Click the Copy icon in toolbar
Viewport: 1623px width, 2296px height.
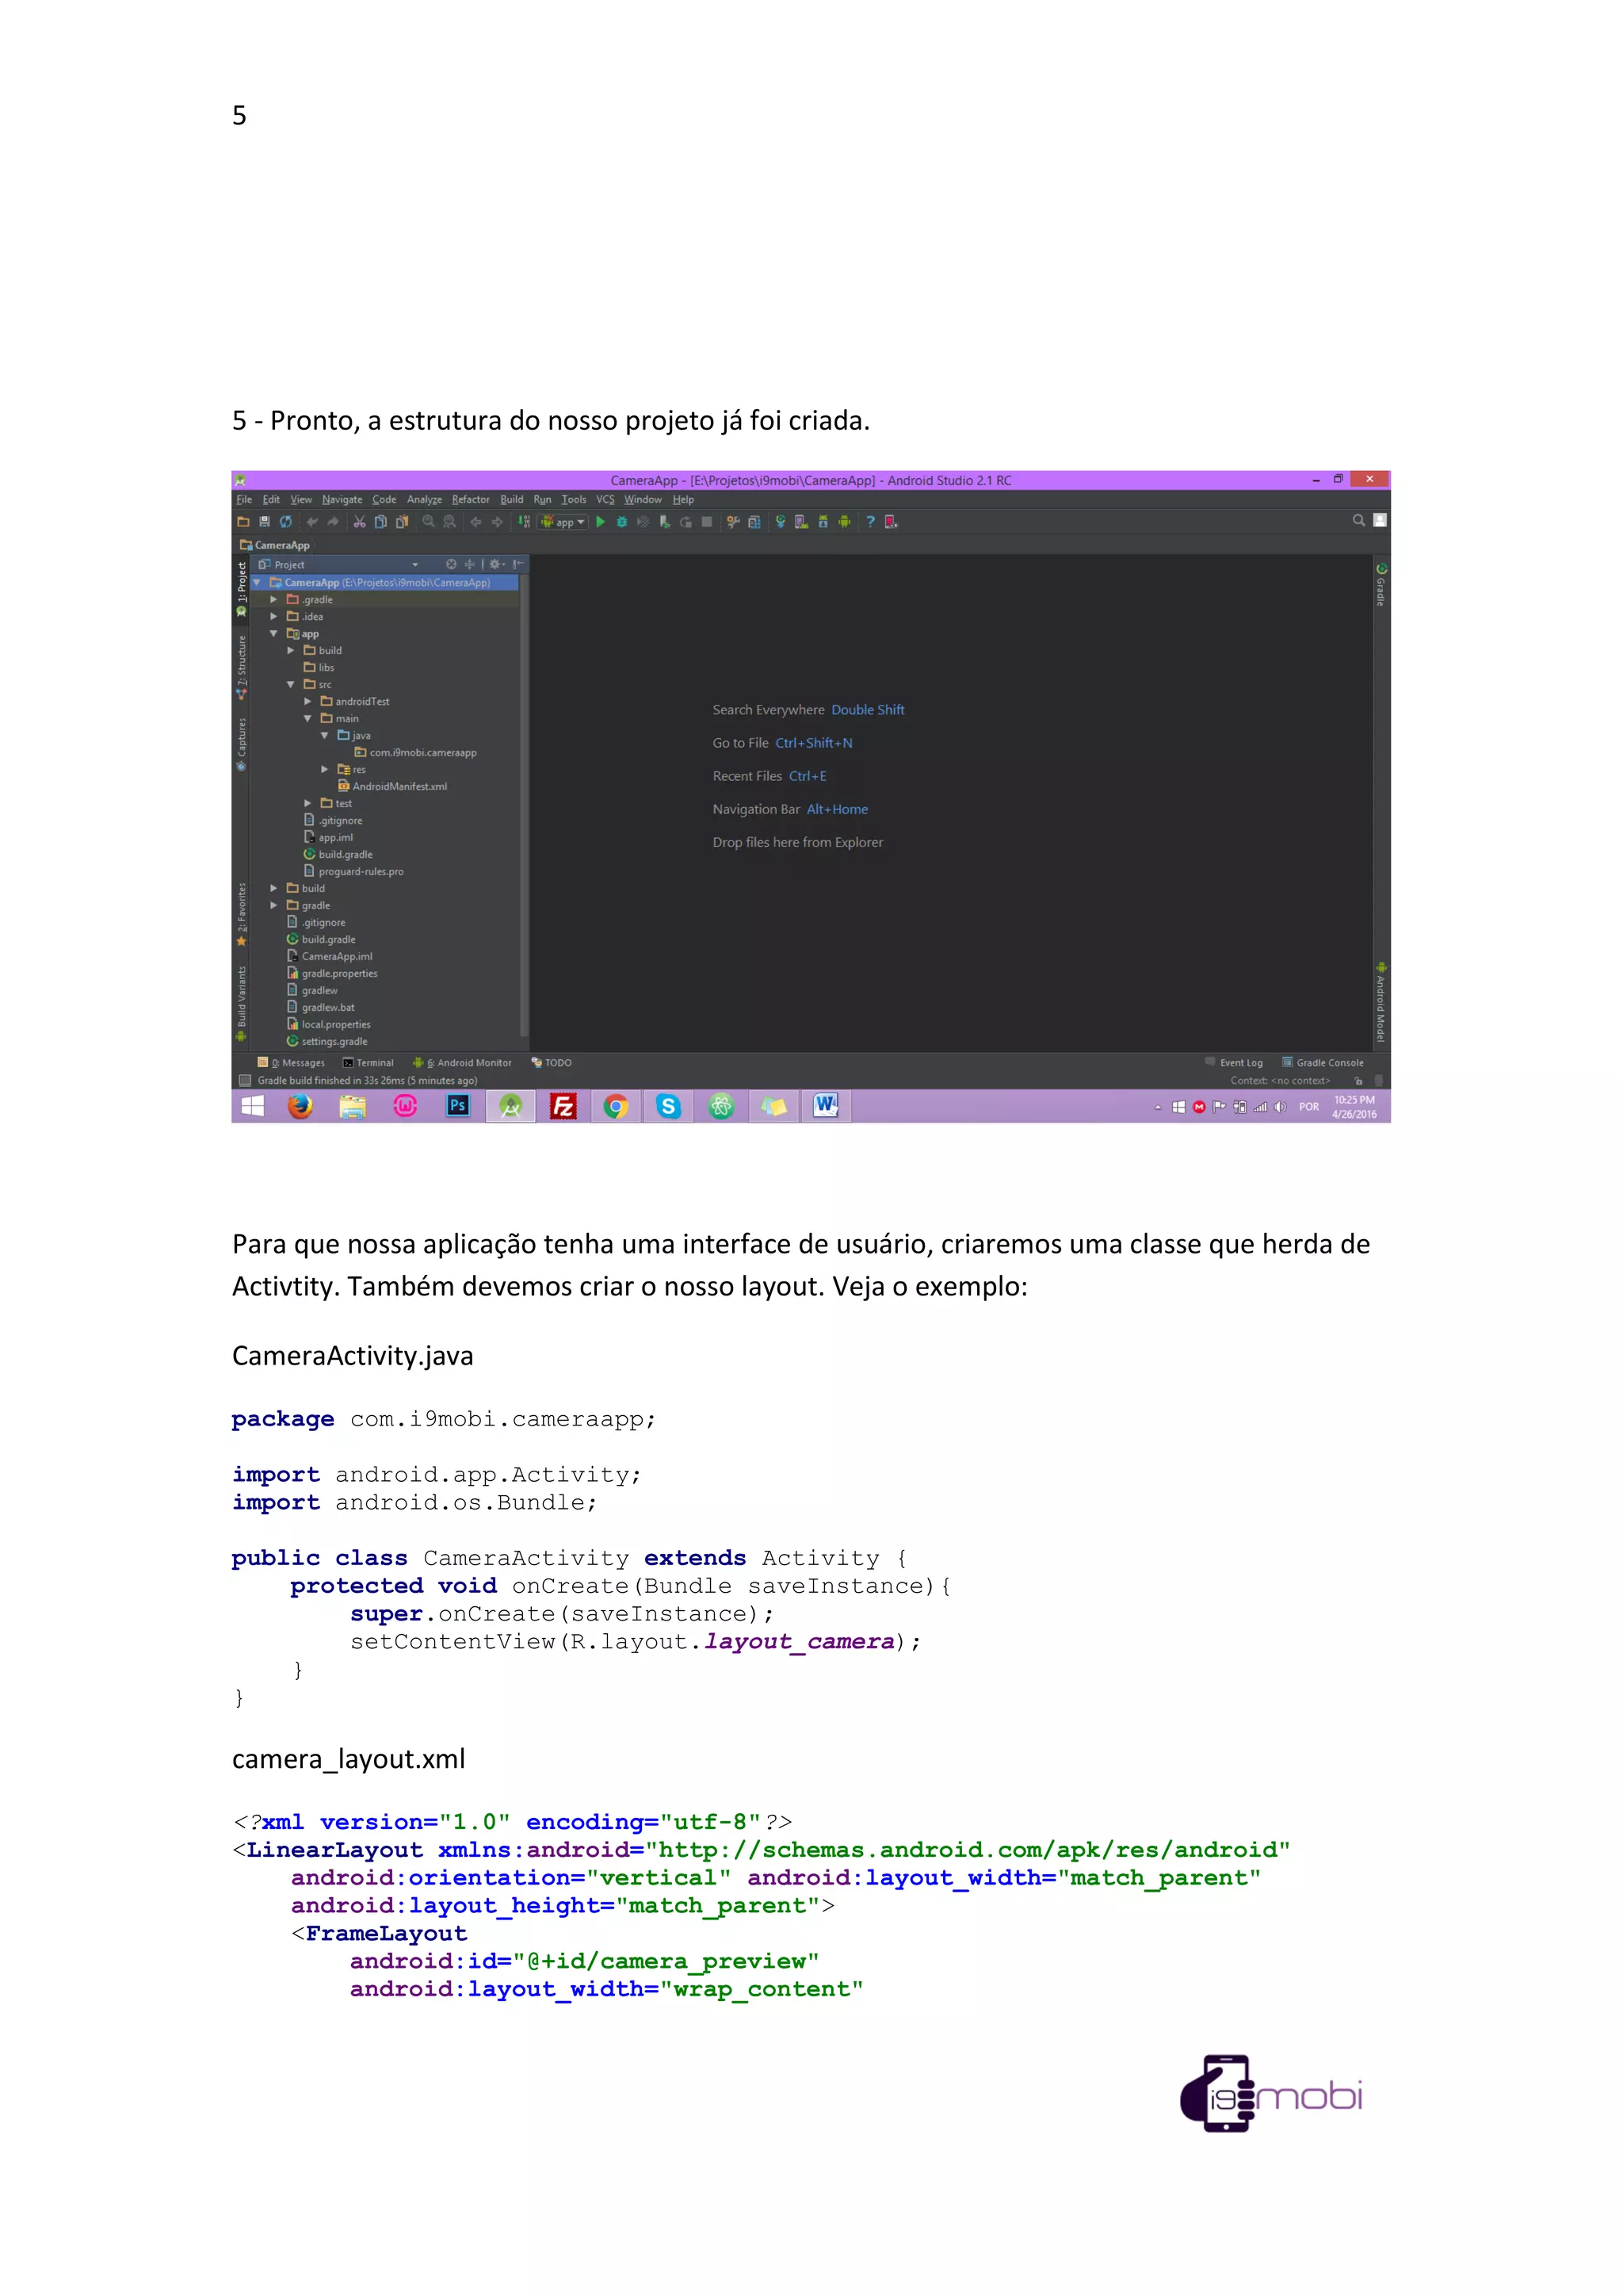380,521
